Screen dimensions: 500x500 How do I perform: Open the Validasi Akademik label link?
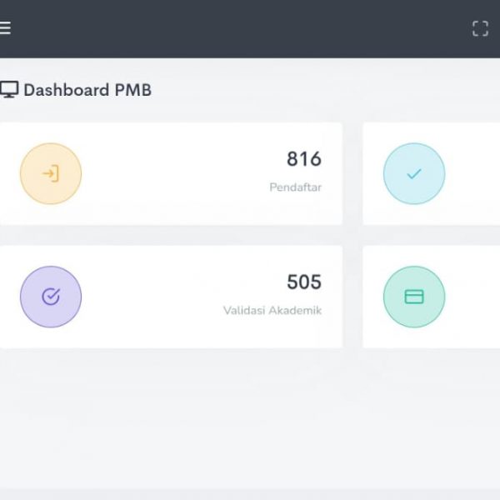[x=272, y=311]
